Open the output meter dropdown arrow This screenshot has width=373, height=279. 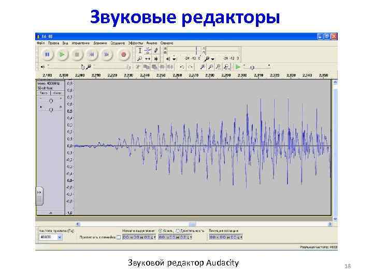pyautogui.click(x=175, y=59)
